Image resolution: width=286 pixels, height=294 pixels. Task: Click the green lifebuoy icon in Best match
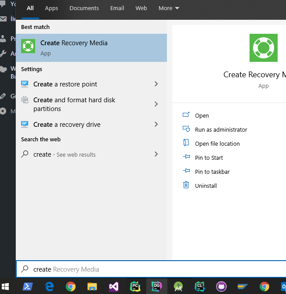(28, 46)
